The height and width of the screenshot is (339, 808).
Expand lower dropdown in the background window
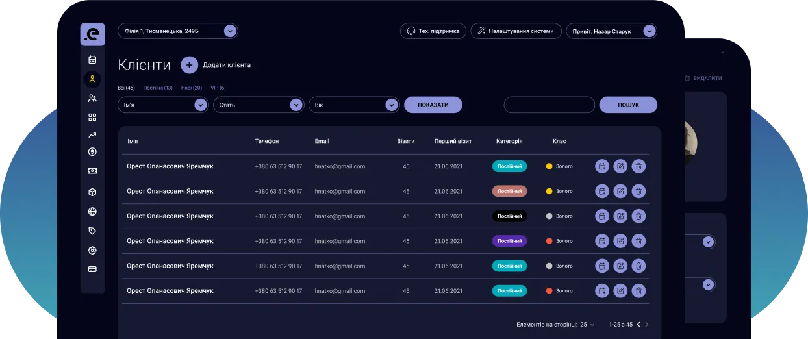point(709,284)
